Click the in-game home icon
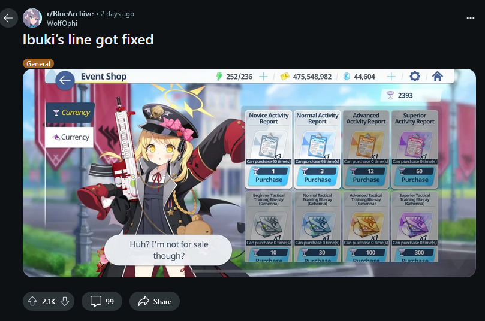Viewport: 485px width, 321px height. click(438, 76)
